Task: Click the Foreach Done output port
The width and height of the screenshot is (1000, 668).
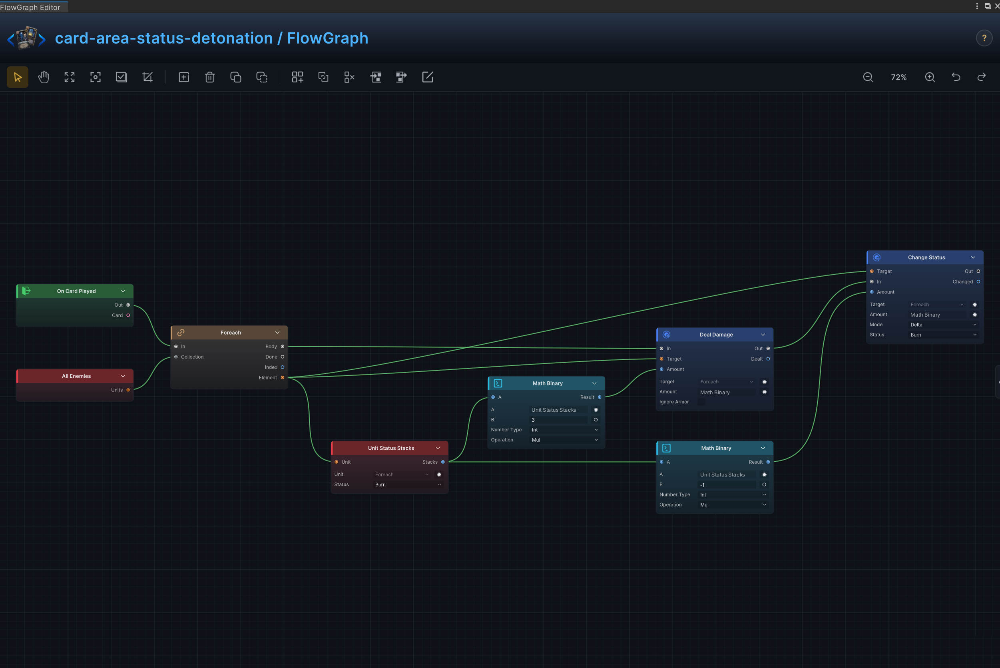Action: coord(282,357)
